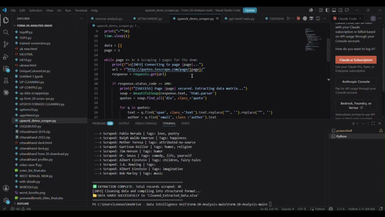Image resolution: width=385 pixels, height=217 pixels.
Task: Expand the OUTLINE section
Action: (x=23, y=204)
